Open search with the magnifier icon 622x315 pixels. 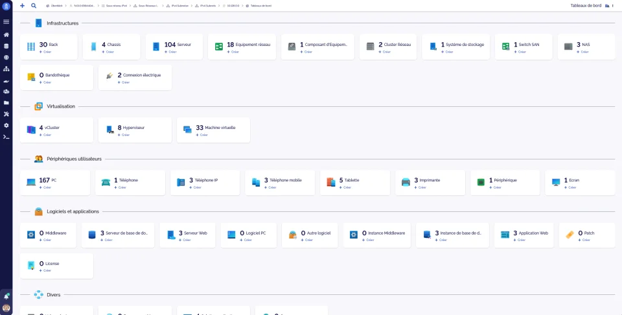click(34, 6)
